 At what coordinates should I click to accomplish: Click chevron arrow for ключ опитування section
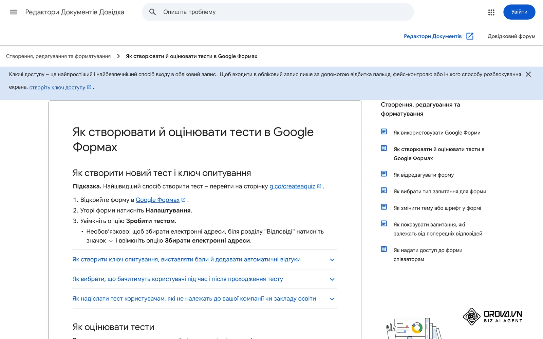point(332,260)
